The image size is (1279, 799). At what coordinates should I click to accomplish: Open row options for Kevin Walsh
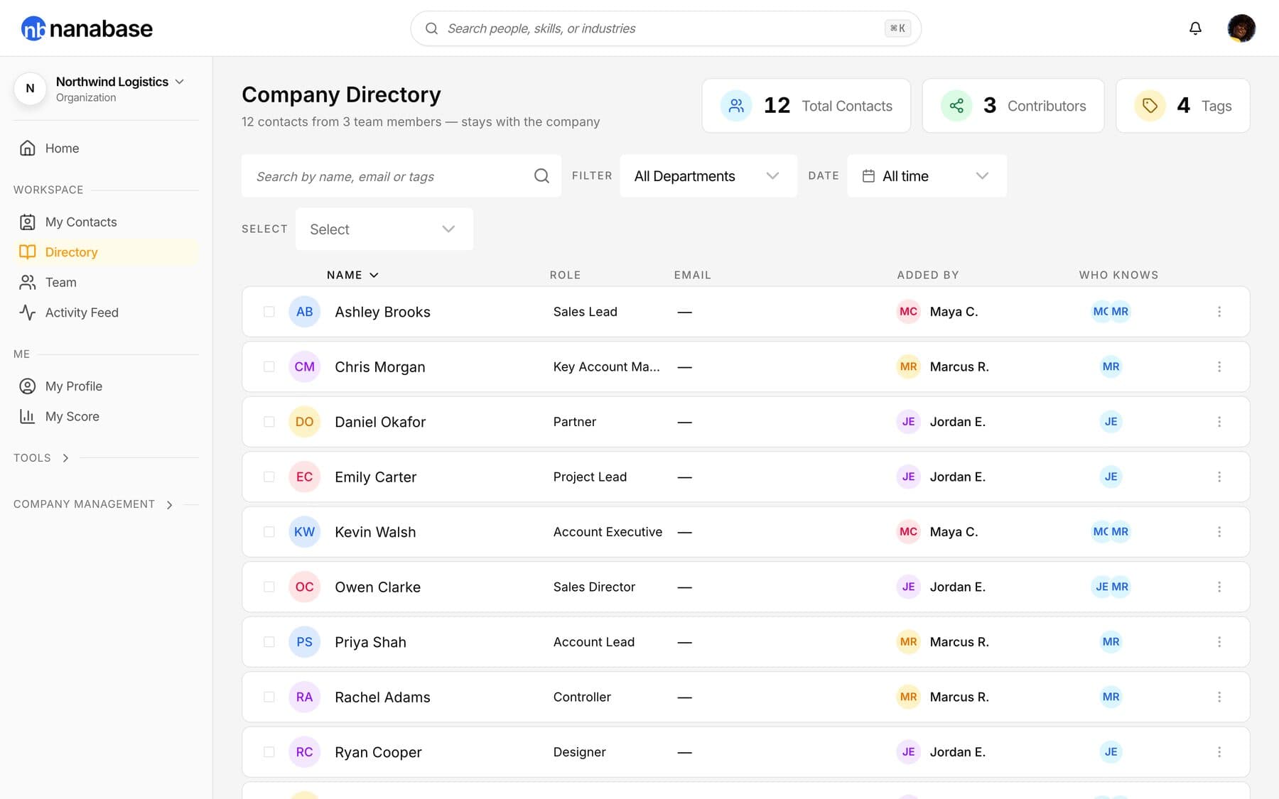[1219, 532]
